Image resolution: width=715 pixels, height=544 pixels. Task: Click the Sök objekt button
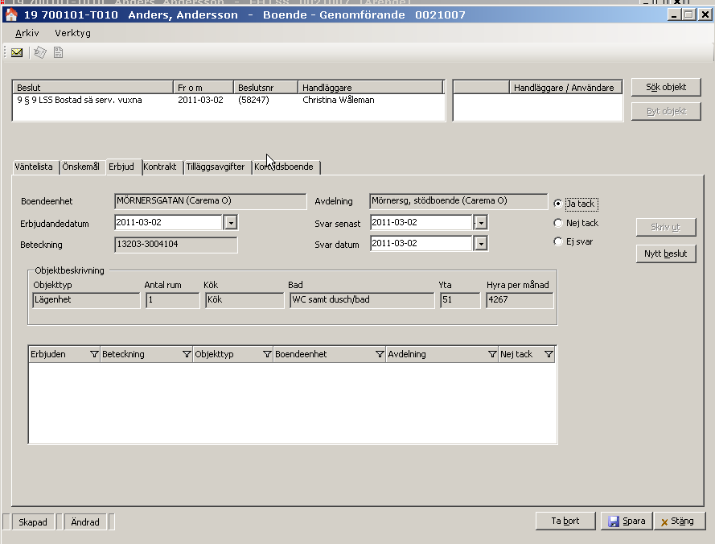point(666,87)
